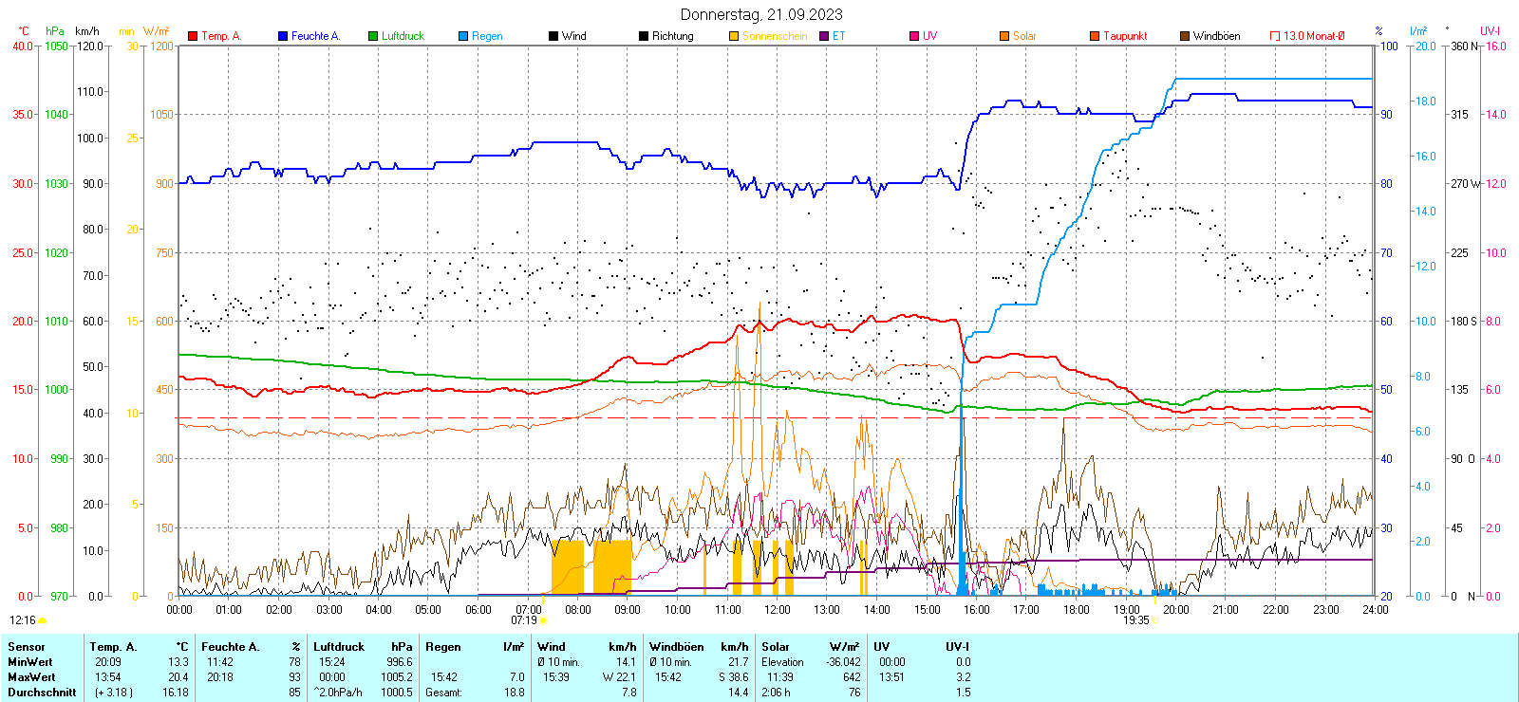Toggle the hollow 13.0 Monat-Ø legend box
The image size is (1519, 702).
point(1275,36)
